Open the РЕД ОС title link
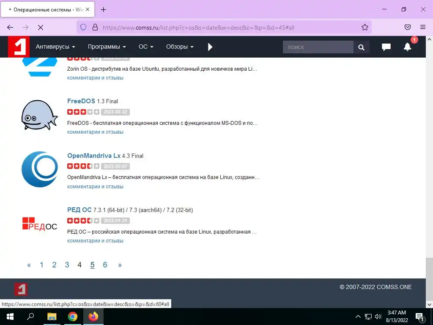Viewport: 433px width, 325px height. pyautogui.click(x=79, y=210)
